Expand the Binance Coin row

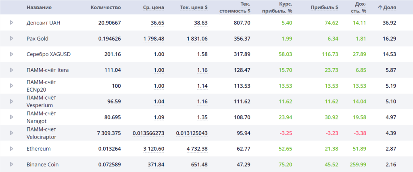pyautogui.click(x=12, y=164)
